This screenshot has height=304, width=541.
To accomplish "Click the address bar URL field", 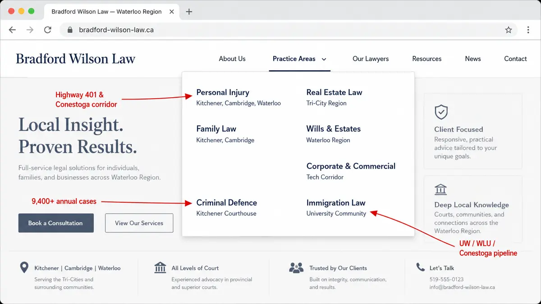I will coord(289,30).
